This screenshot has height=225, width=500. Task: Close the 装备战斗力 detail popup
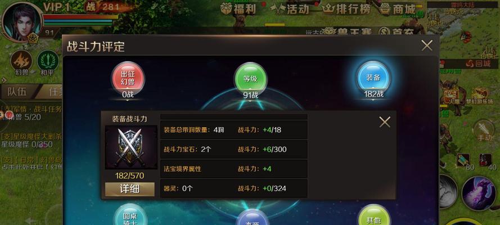tap(385, 121)
